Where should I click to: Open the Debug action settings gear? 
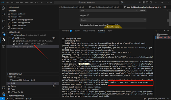[53, 86]
